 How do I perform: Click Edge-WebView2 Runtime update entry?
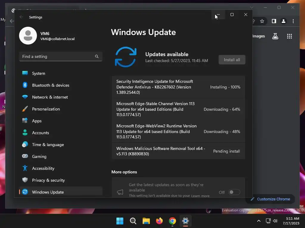point(178,132)
